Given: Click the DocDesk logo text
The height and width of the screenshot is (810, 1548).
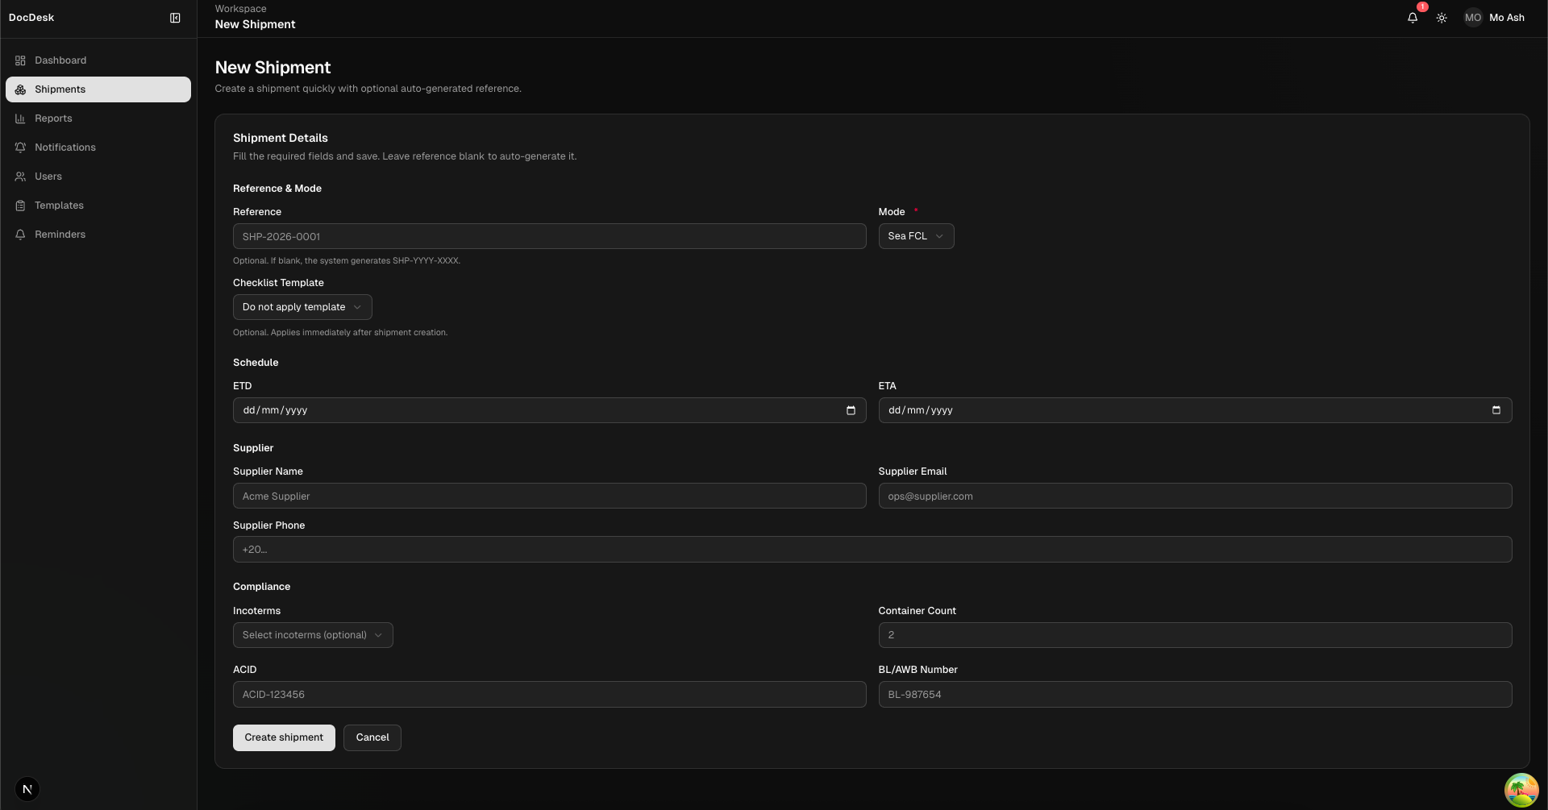Looking at the screenshot, I should [x=31, y=18].
